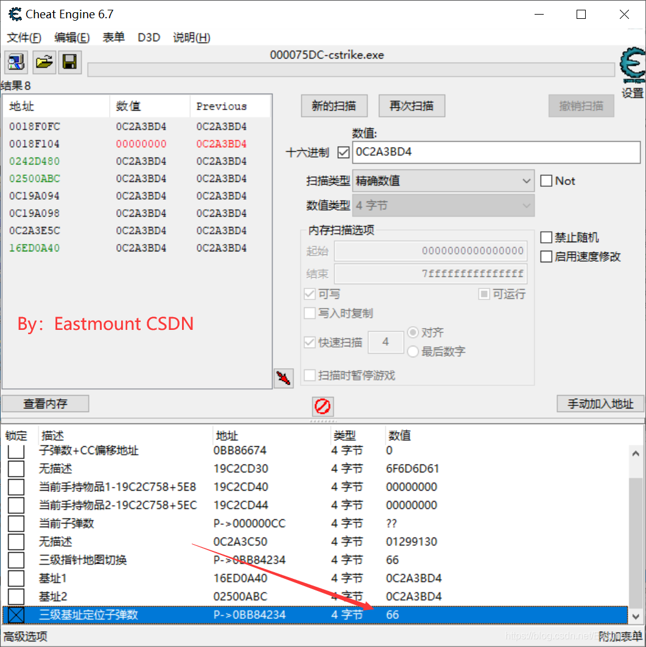
Task: Open the process list computer icon
Action: pos(16,62)
